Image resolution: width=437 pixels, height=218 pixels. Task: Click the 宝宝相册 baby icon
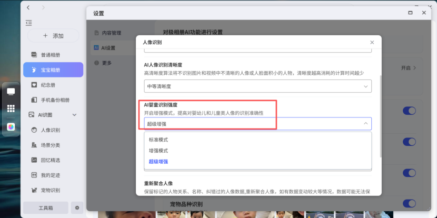click(x=34, y=70)
